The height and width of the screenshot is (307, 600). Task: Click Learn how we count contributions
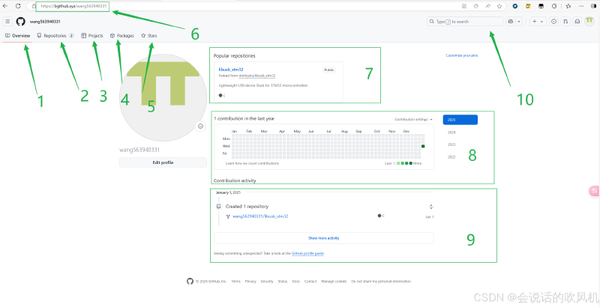pos(252,163)
